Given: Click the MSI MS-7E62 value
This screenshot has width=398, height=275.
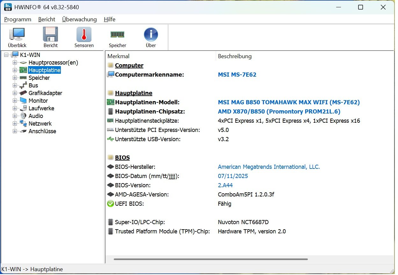Looking at the screenshot, I should click(x=237, y=75).
